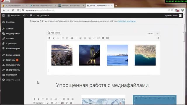Click the remove link icon in the upper toolbar

(98, 38)
